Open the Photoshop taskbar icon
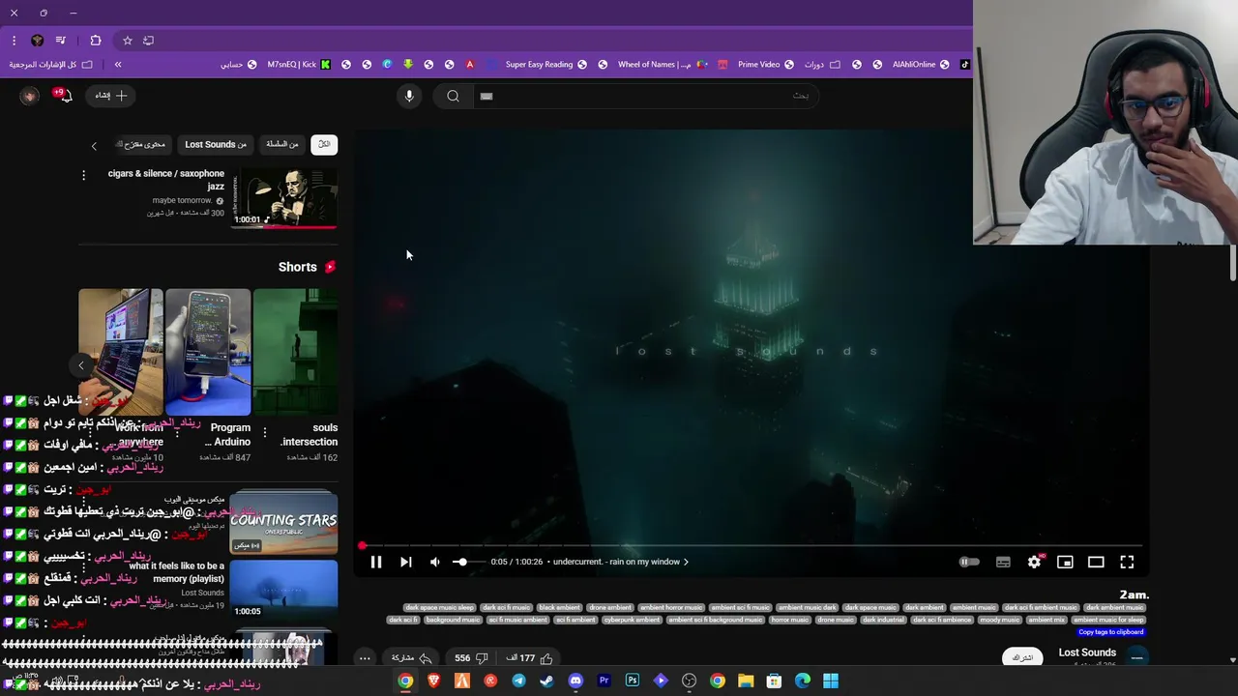 (x=633, y=681)
